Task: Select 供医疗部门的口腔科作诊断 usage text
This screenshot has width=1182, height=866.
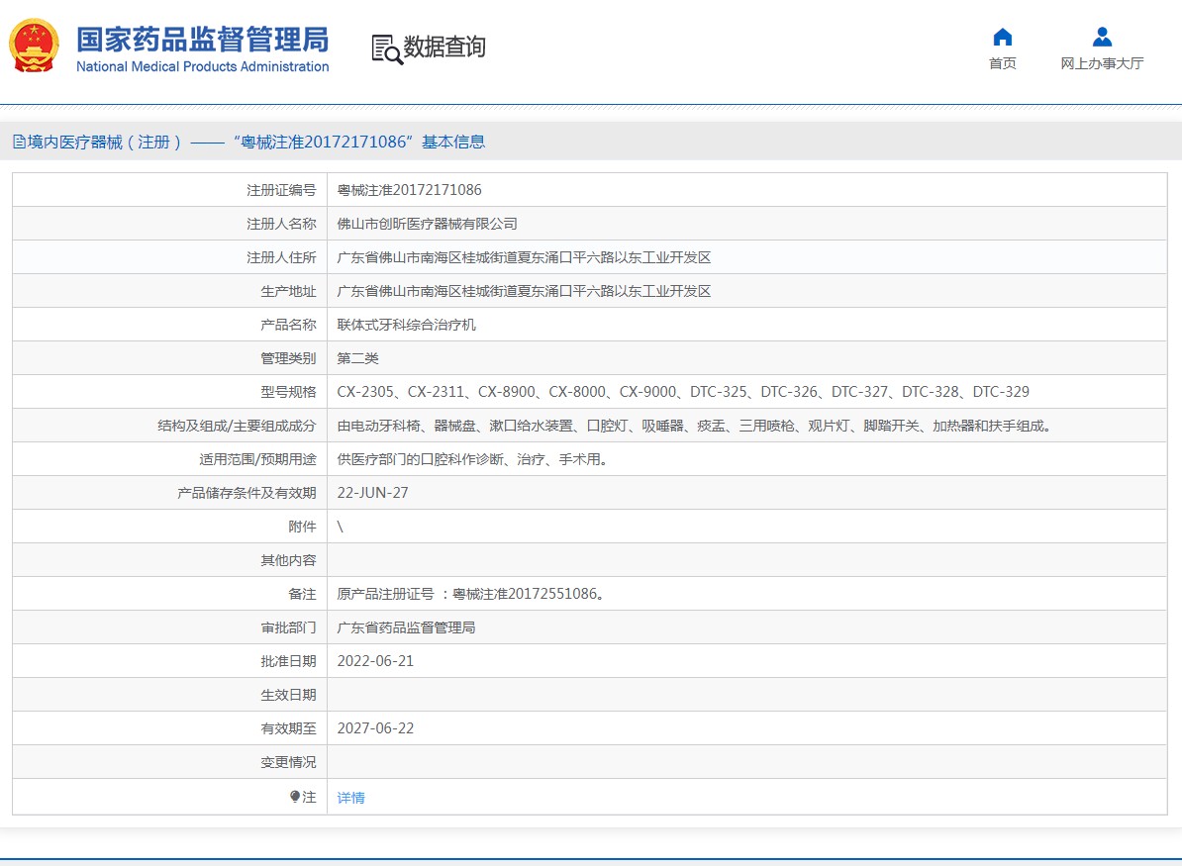Action: tap(472, 459)
